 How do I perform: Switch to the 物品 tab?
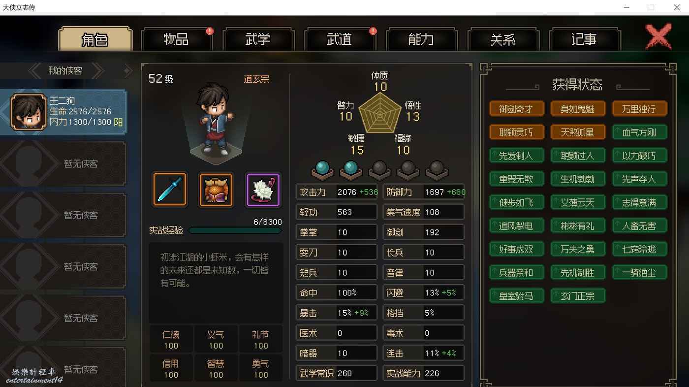[176, 39]
